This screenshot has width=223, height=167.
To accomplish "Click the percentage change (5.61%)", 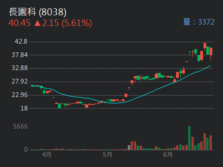I will click(77, 23).
